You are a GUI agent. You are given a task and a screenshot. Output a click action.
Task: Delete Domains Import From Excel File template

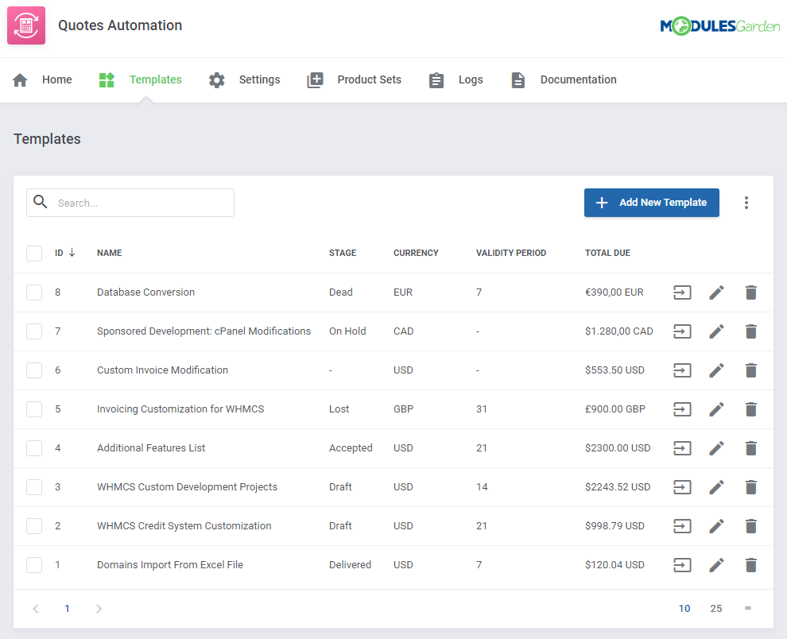click(x=751, y=565)
